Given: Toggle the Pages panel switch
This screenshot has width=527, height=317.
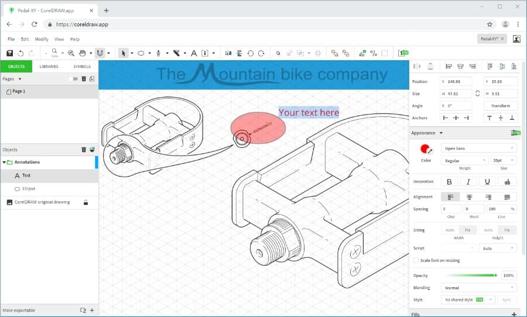Looking at the screenshot, I should click(73, 79).
